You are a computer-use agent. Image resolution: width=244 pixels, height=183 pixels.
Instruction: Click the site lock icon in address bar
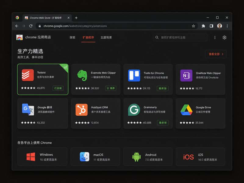(x=40, y=26)
